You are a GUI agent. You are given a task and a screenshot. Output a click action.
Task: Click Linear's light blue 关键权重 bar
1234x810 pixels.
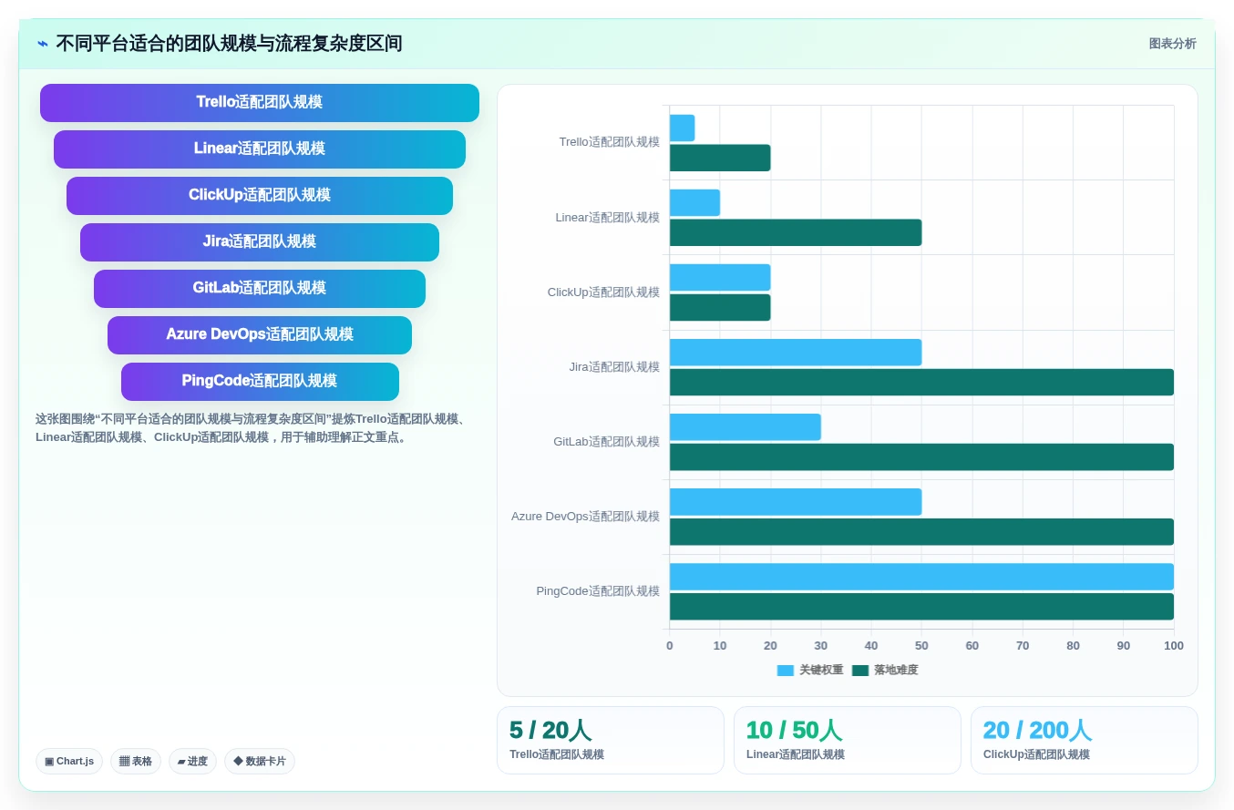click(694, 203)
